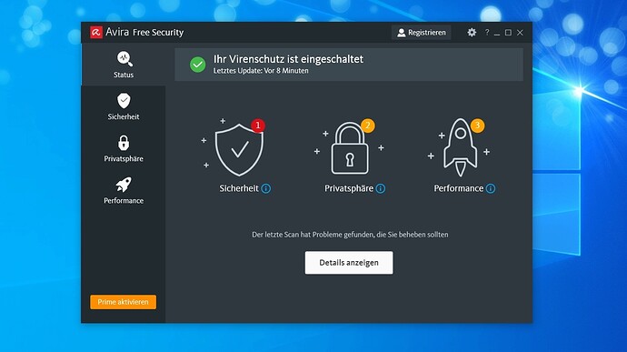The height and width of the screenshot is (352, 627).
Task: Click the large Performance rocket graphic
Action: coord(460,147)
